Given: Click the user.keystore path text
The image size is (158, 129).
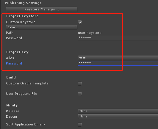Looking at the screenshot, I should (x=90, y=33).
